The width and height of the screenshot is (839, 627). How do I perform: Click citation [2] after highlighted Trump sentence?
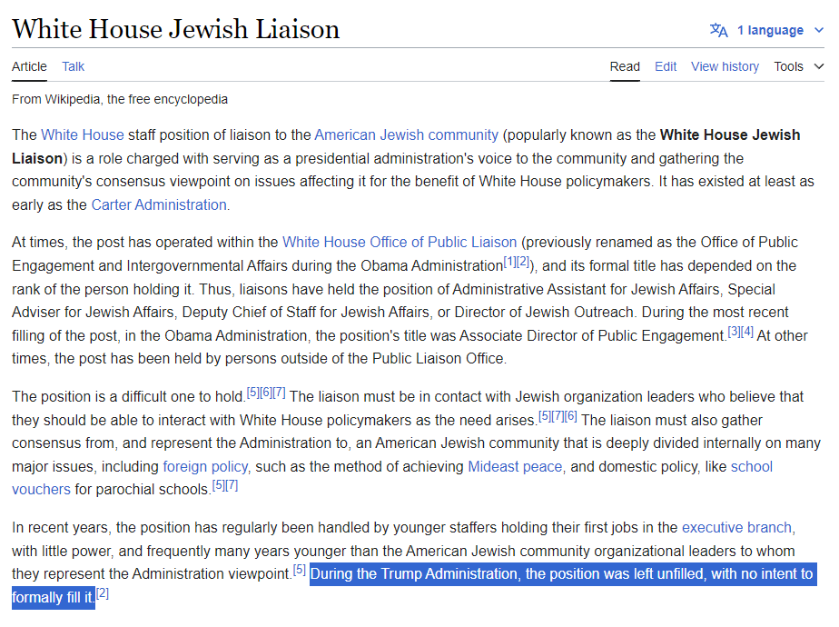[103, 593]
